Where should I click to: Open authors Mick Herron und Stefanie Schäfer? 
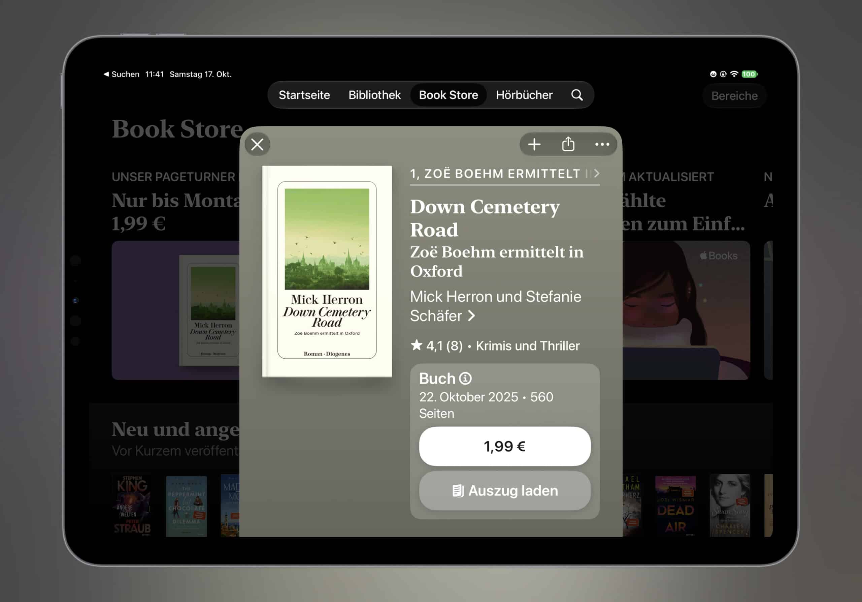click(x=495, y=306)
